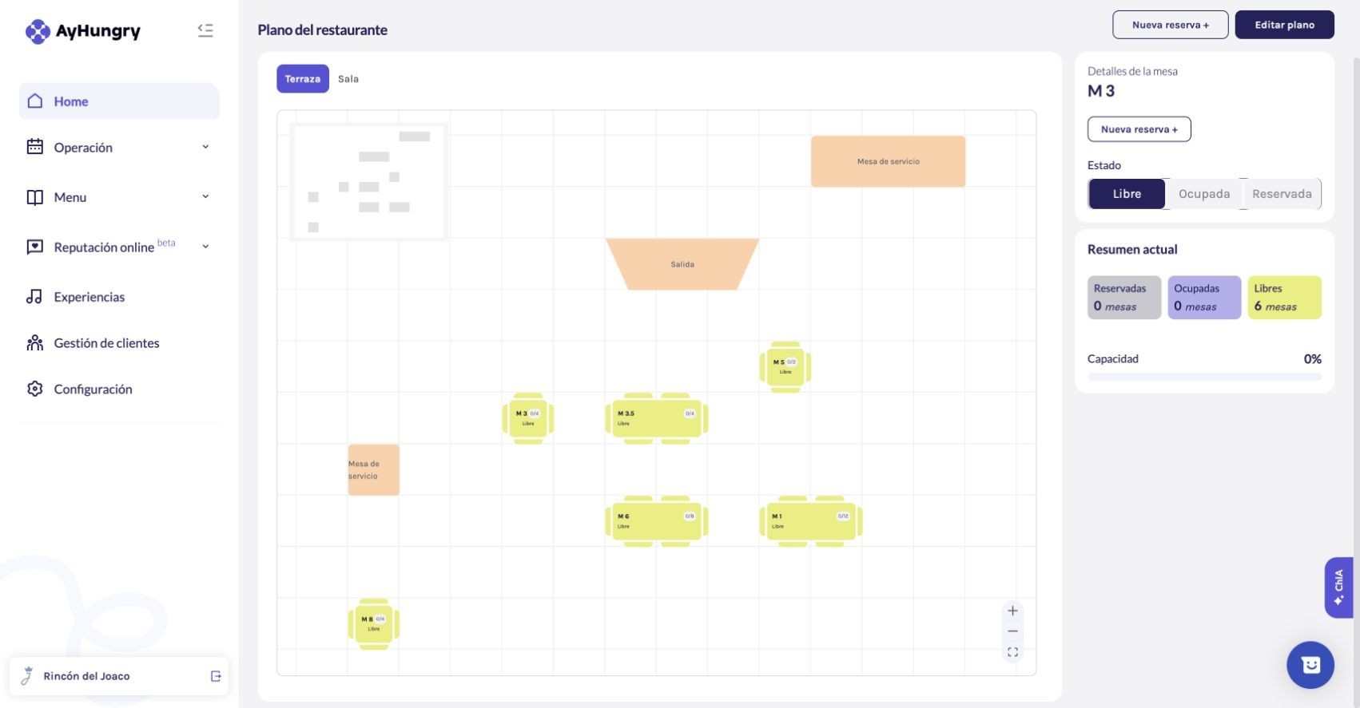Switch to the Terraza tab
This screenshot has width=1360, height=708.
(303, 79)
